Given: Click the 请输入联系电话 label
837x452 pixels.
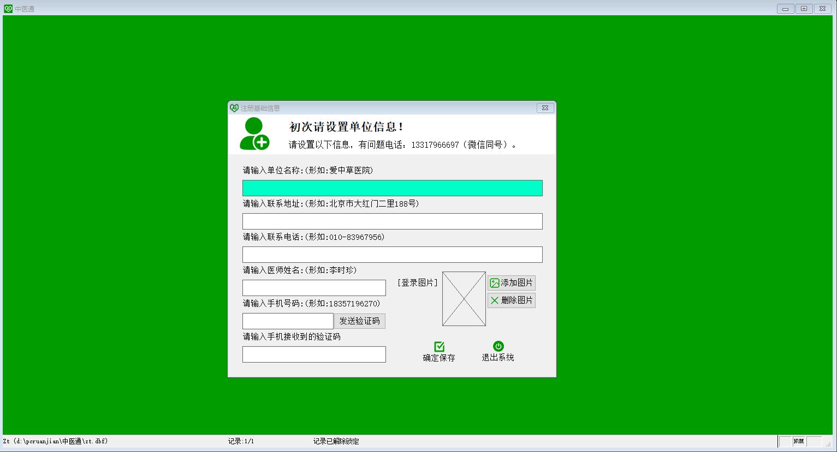Looking at the screenshot, I should click(x=314, y=237).
